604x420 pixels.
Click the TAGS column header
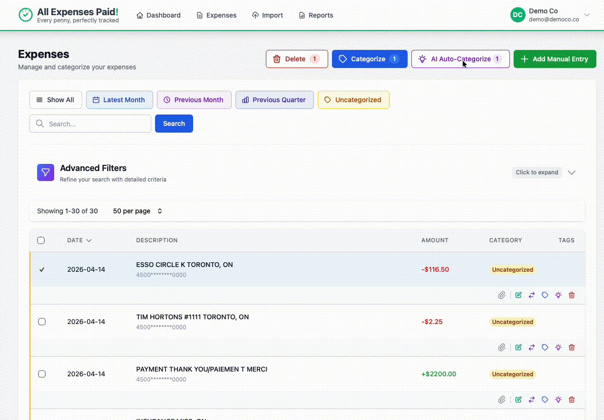click(566, 240)
